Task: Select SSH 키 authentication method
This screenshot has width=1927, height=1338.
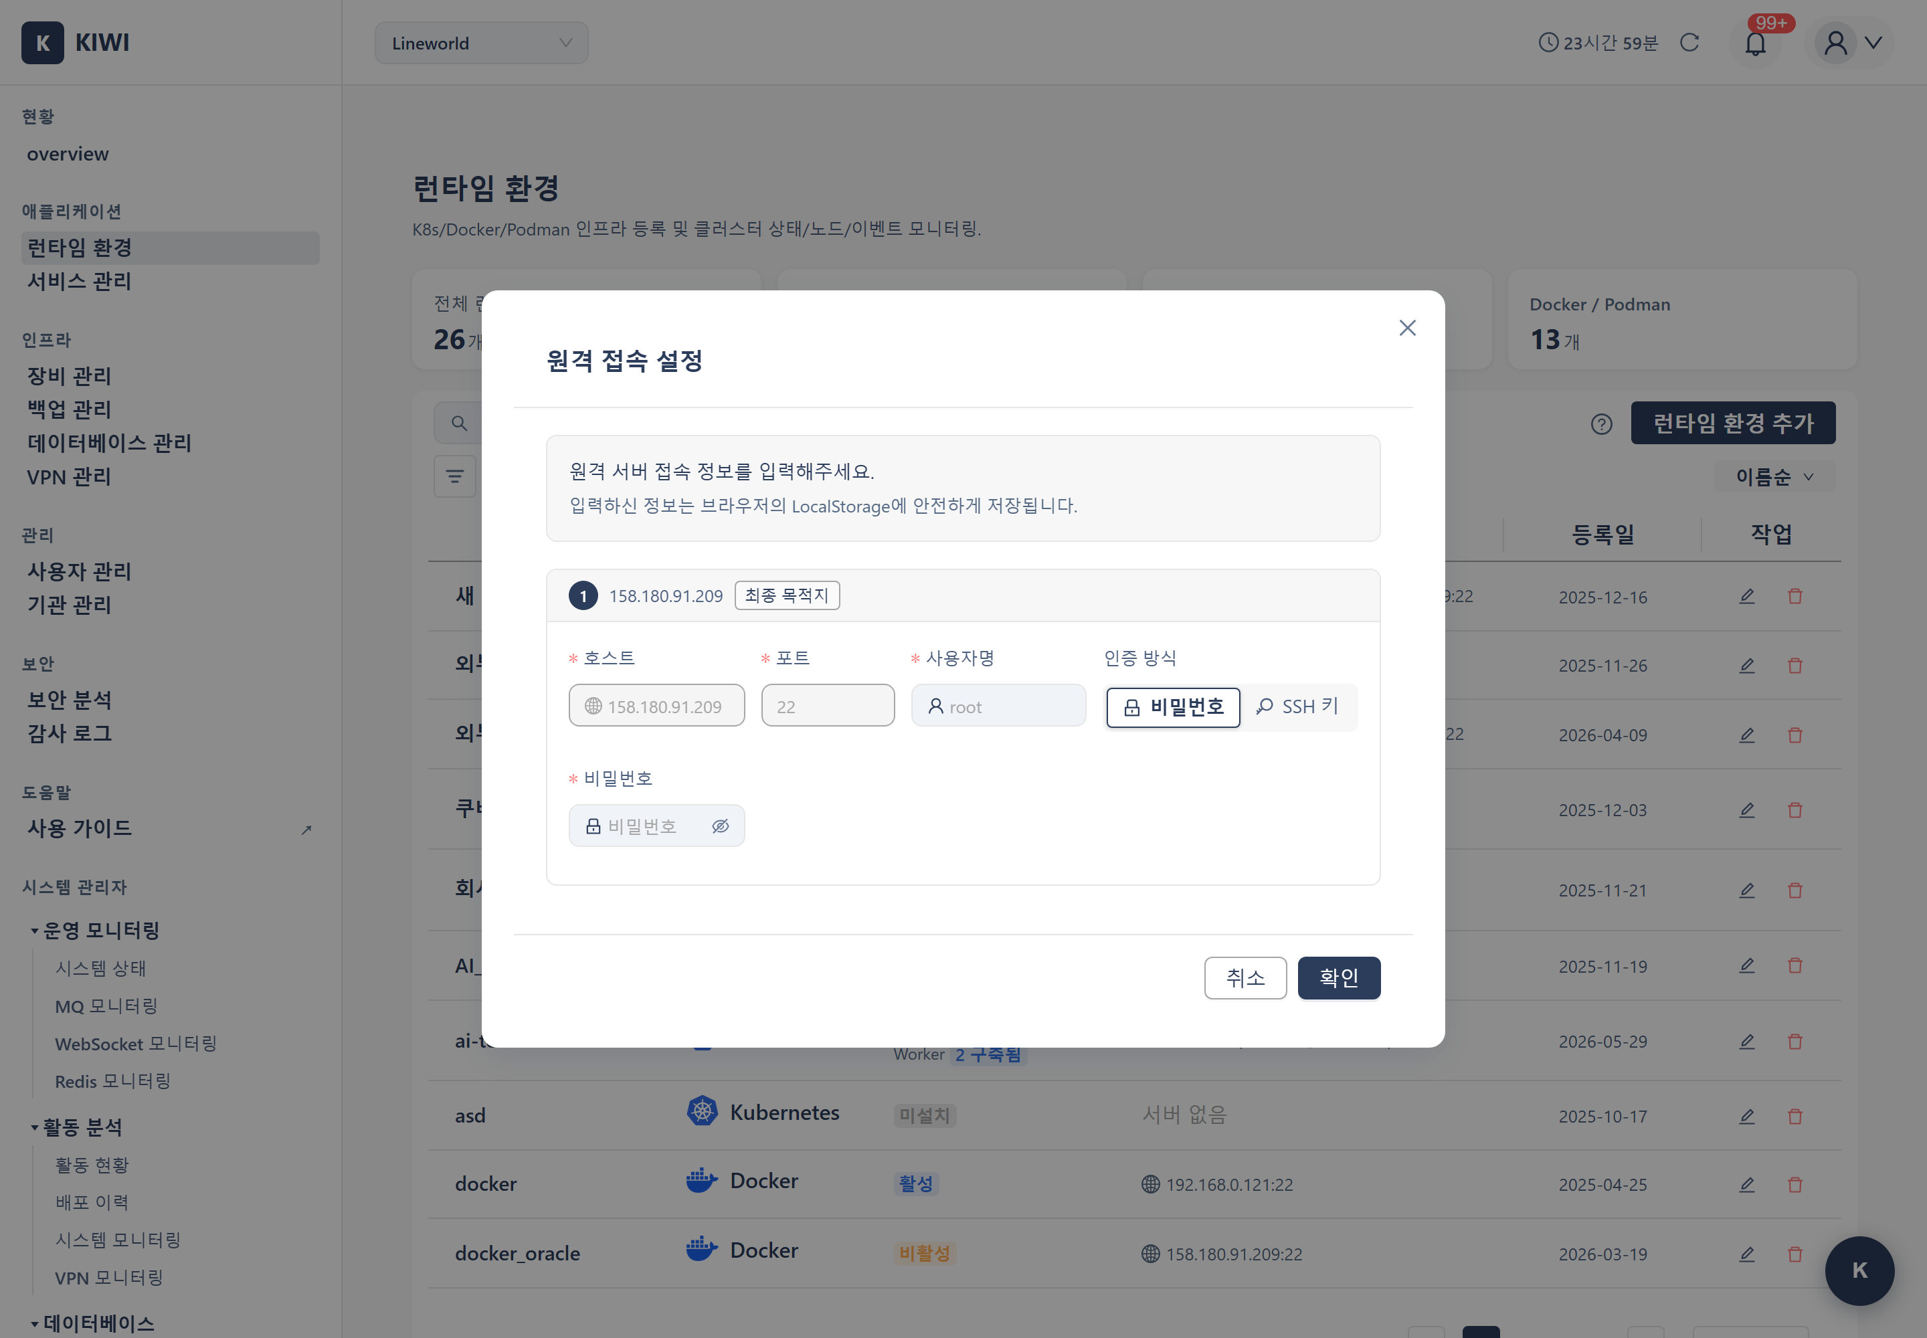Action: 1297,706
